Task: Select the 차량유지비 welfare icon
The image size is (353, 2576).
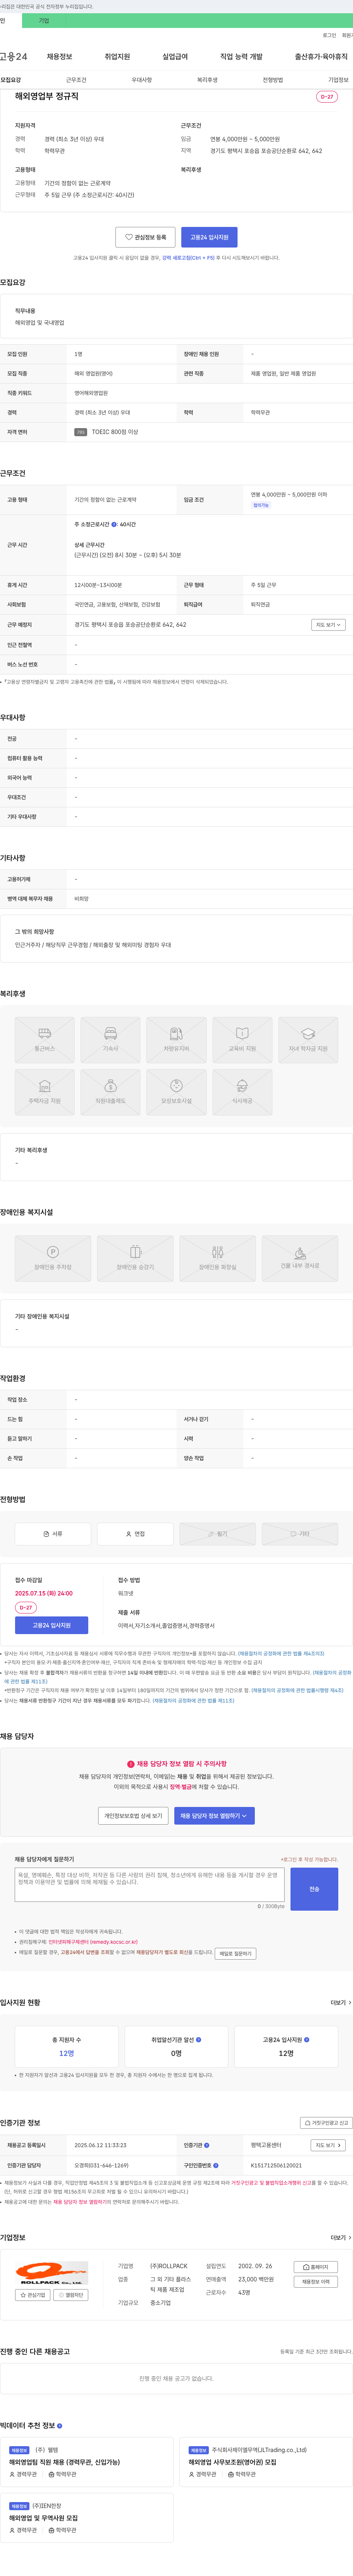Action: [x=176, y=1040]
